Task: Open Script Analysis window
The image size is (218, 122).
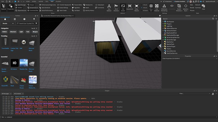Action: click(x=33, y=8)
